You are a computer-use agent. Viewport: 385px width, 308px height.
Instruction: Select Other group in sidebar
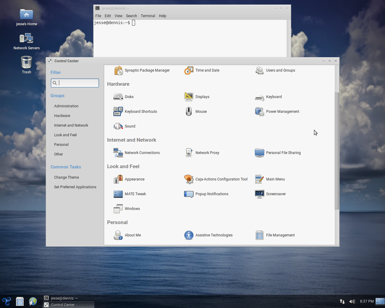coord(59,154)
